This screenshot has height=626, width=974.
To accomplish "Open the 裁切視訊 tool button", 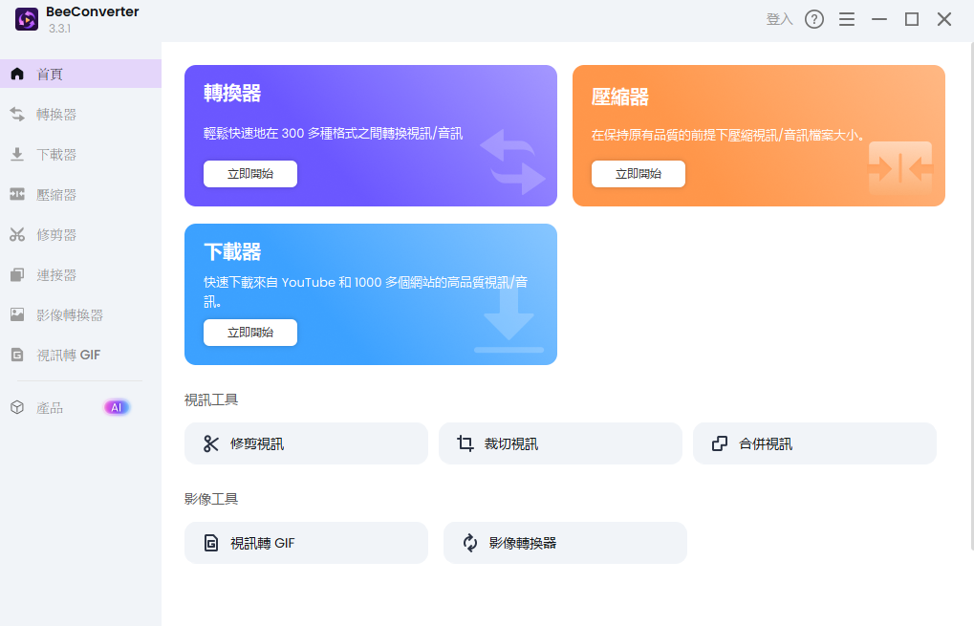I will click(560, 443).
